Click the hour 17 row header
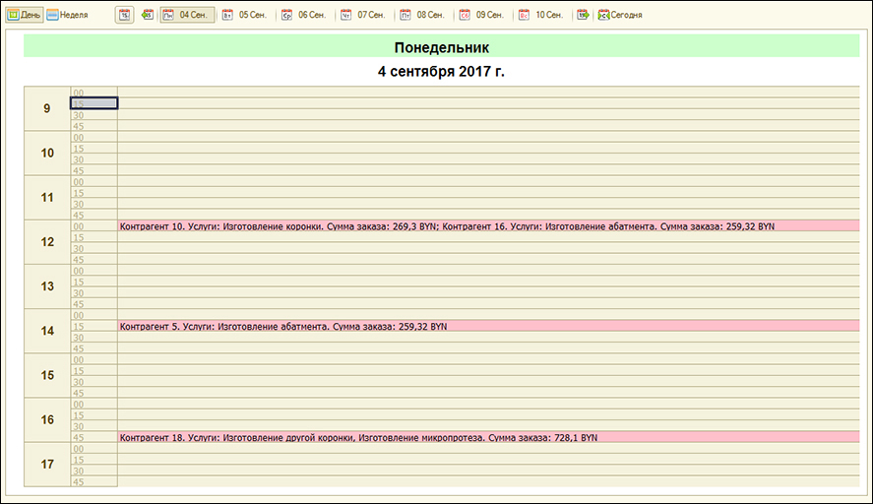873x504 pixels. [x=47, y=464]
